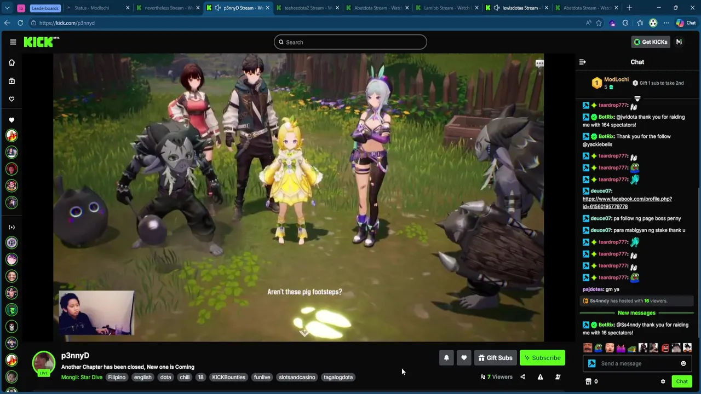Image resolution: width=701 pixels, height=394 pixels.
Task: Expand the gift leaderboard chevron
Action: 637,99
